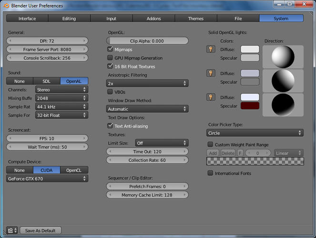
Task: Switch to the Editing tab
Action: click(x=69, y=19)
